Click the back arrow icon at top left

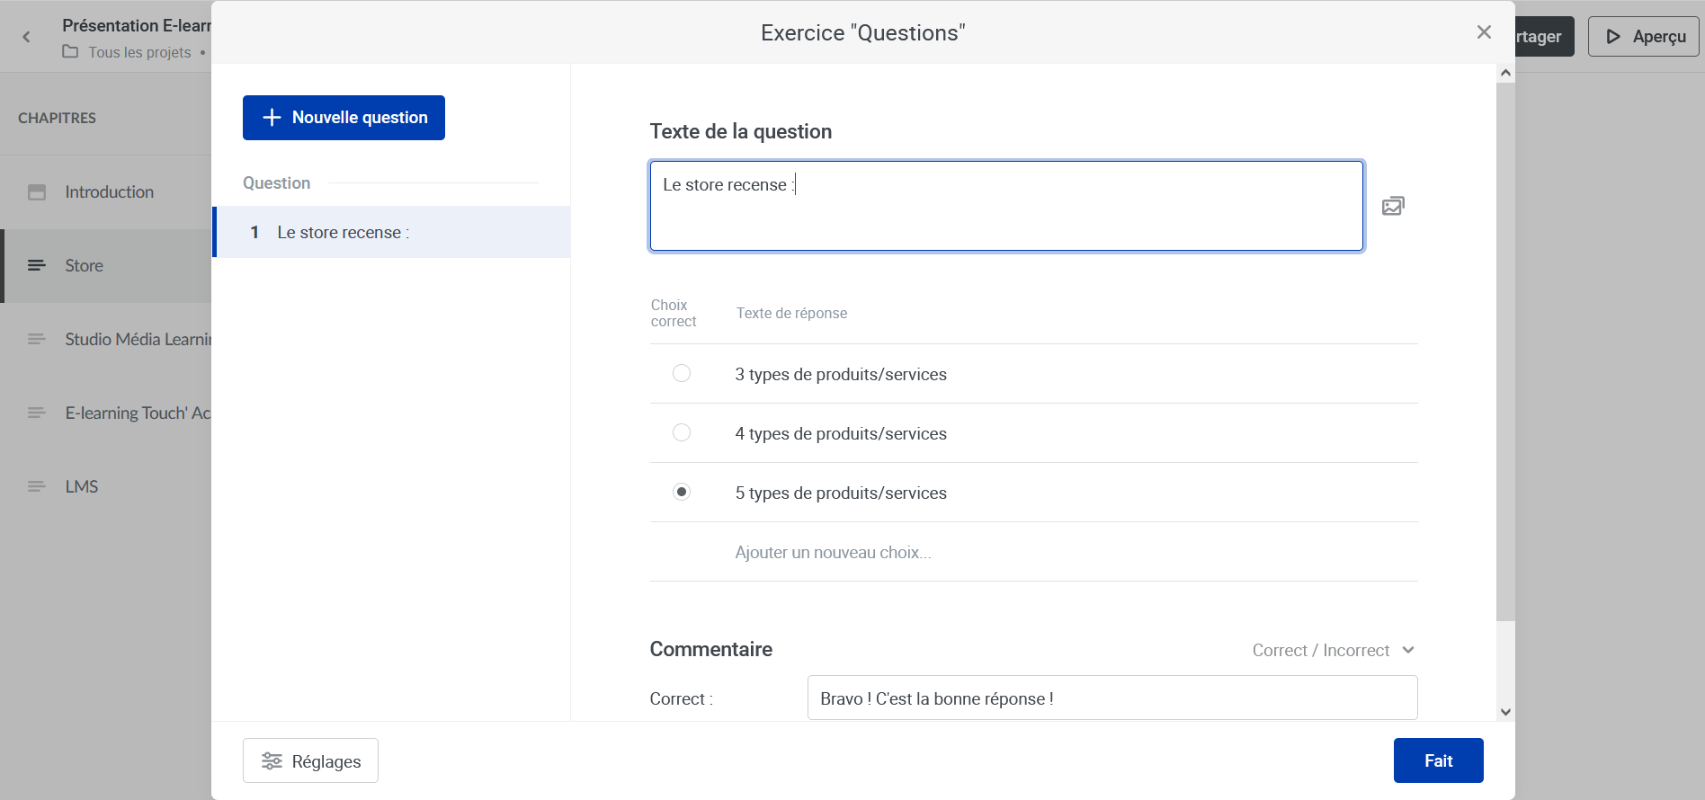(x=27, y=37)
